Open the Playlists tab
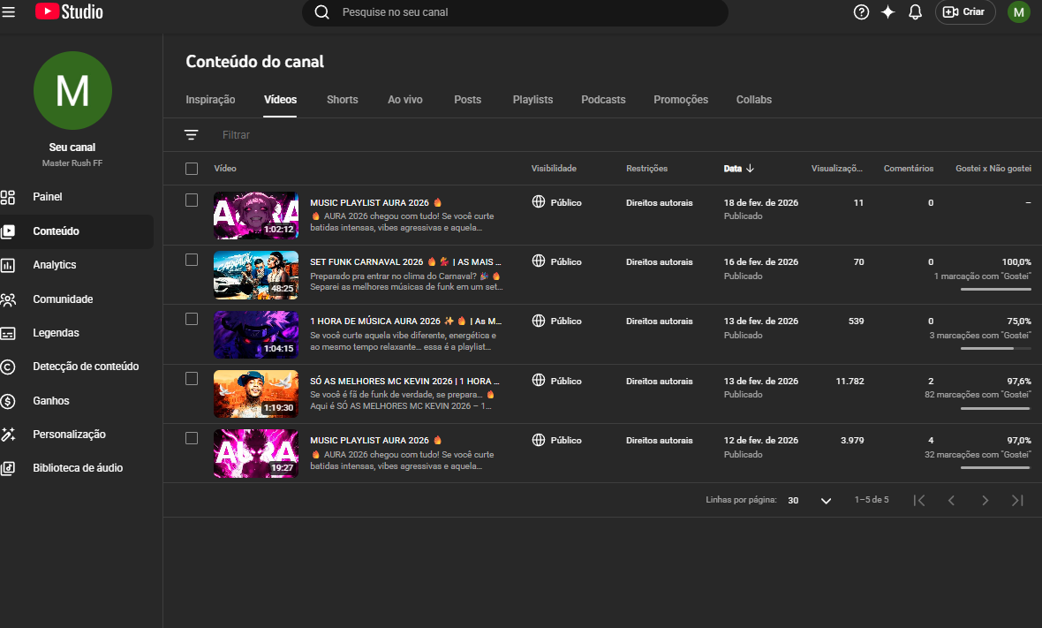Viewport: 1042px width, 628px height. click(532, 100)
